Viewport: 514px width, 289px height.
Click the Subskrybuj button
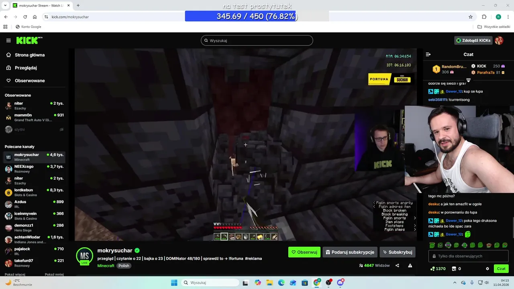pyautogui.click(x=397, y=252)
